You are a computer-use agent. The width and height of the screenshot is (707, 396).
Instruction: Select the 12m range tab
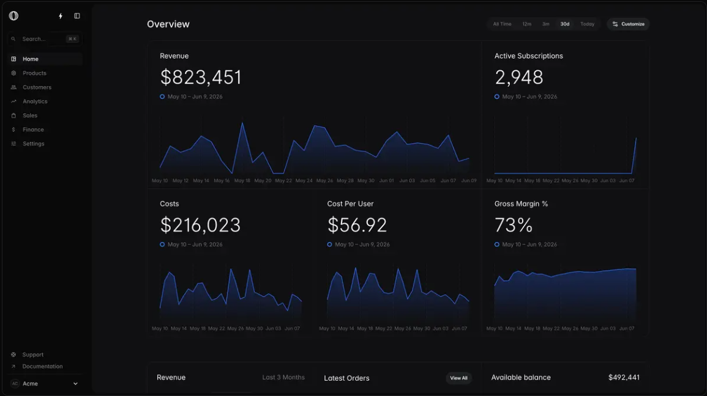point(526,24)
